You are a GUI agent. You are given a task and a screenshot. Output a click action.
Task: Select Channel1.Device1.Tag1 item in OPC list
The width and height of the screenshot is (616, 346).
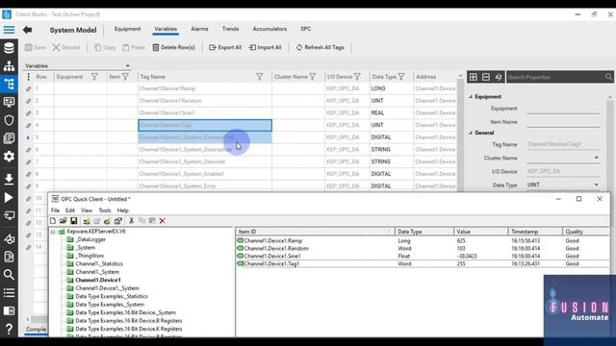pos(271,264)
